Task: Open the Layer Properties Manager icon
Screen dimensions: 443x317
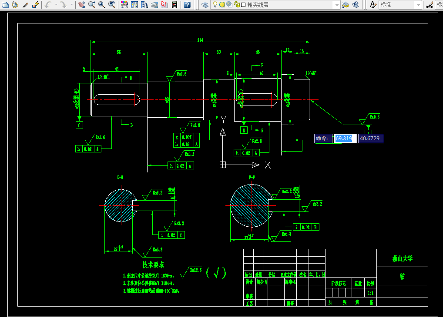Action: point(205,5)
